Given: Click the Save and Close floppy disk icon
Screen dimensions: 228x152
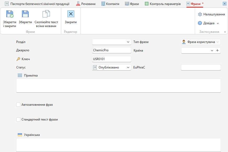Looking at the screenshot, I should pyautogui.click(x=10, y=14).
